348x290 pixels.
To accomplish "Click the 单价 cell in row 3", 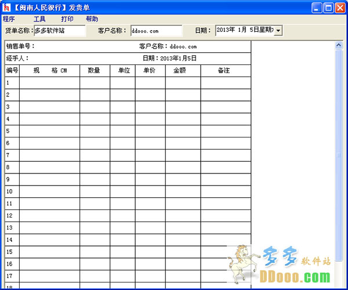I will pyautogui.click(x=150, y=107).
